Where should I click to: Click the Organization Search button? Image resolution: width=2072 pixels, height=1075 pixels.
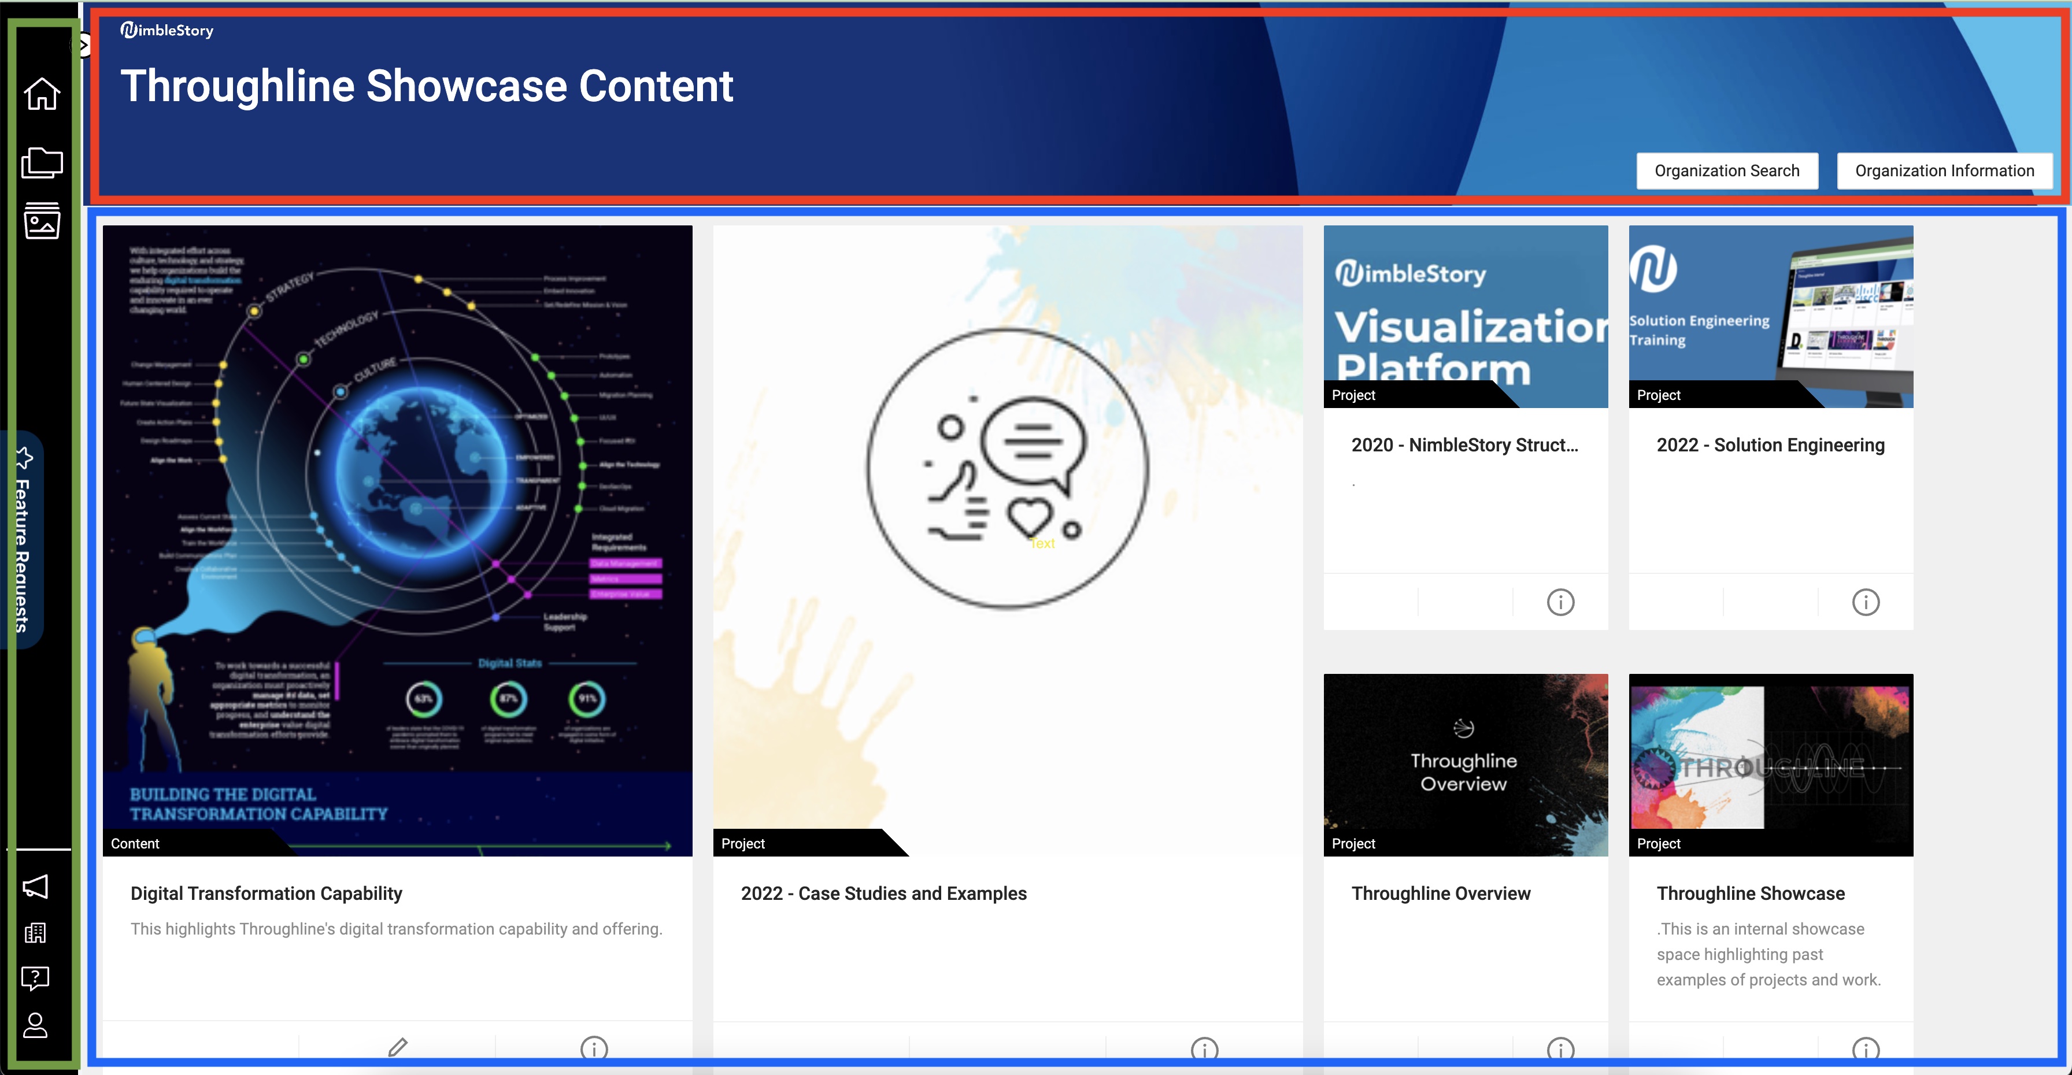(x=1726, y=170)
